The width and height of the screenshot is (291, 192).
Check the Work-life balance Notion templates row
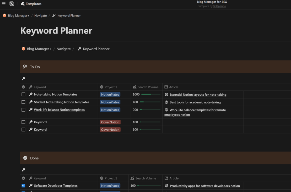[x=23, y=109]
